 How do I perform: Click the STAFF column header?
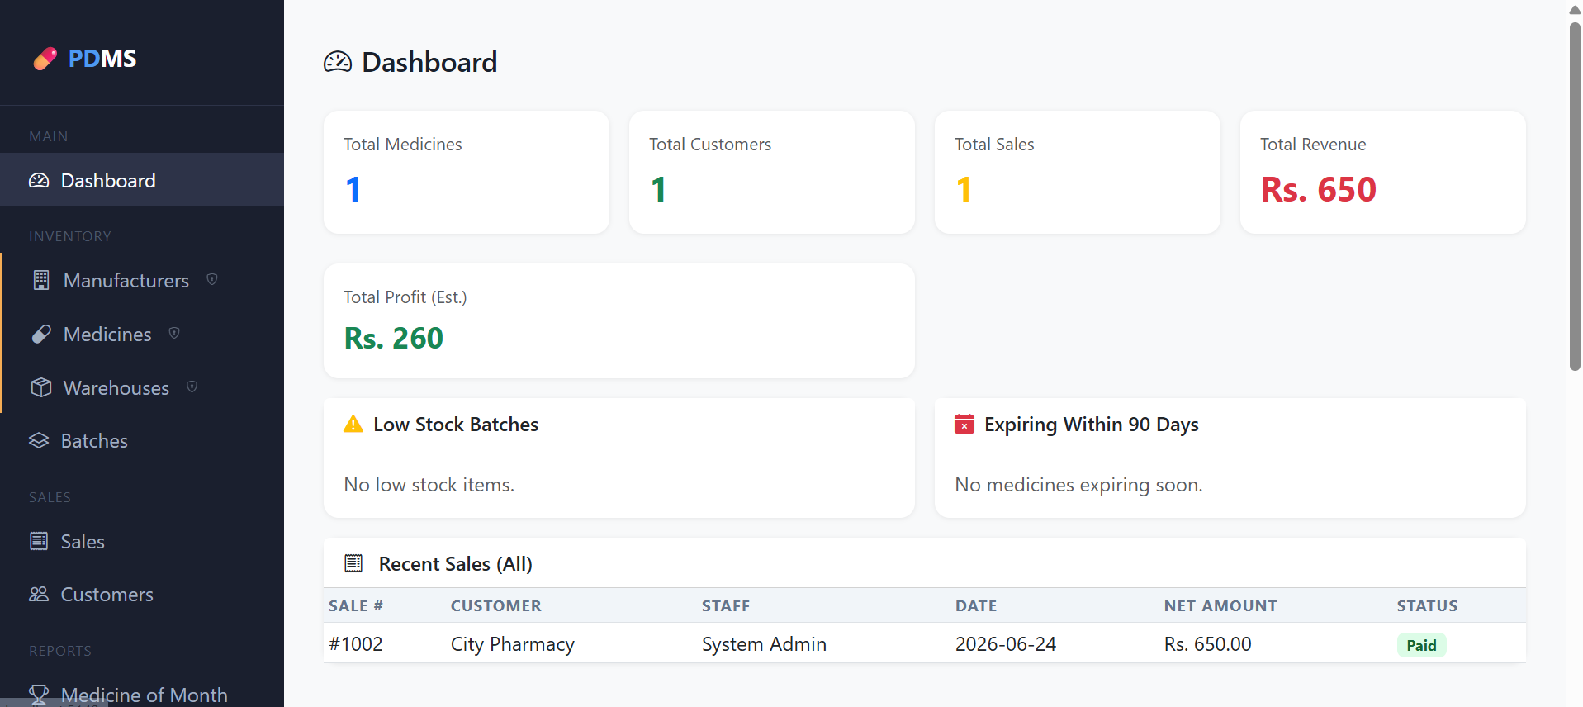click(726, 606)
